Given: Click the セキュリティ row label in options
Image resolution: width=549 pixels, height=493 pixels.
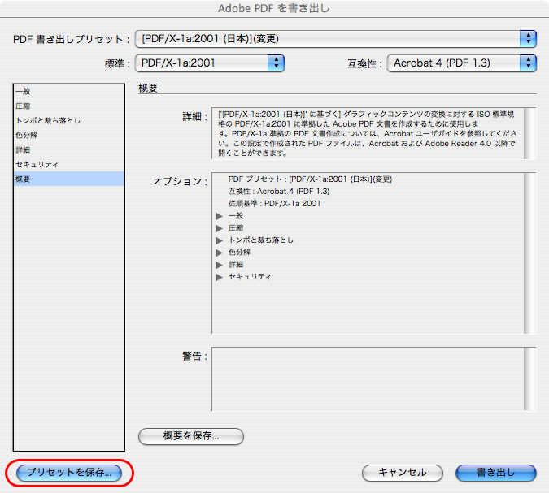Looking at the screenshot, I should coord(250,277).
